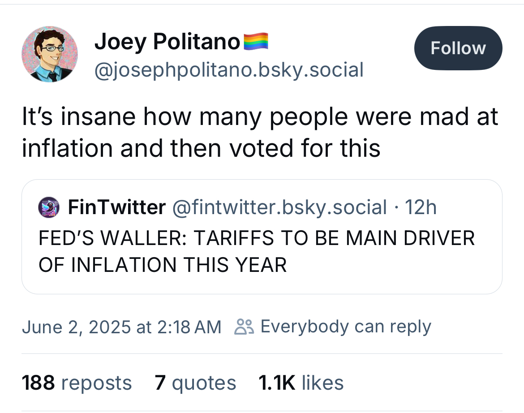Click the 12h timestamp in quoted post
This screenshot has height=413, width=524.
(420, 207)
